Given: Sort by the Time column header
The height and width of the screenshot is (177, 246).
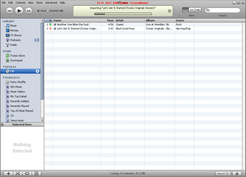Looking at the screenshot, I should pyautogui.click(x=108, y=20).
